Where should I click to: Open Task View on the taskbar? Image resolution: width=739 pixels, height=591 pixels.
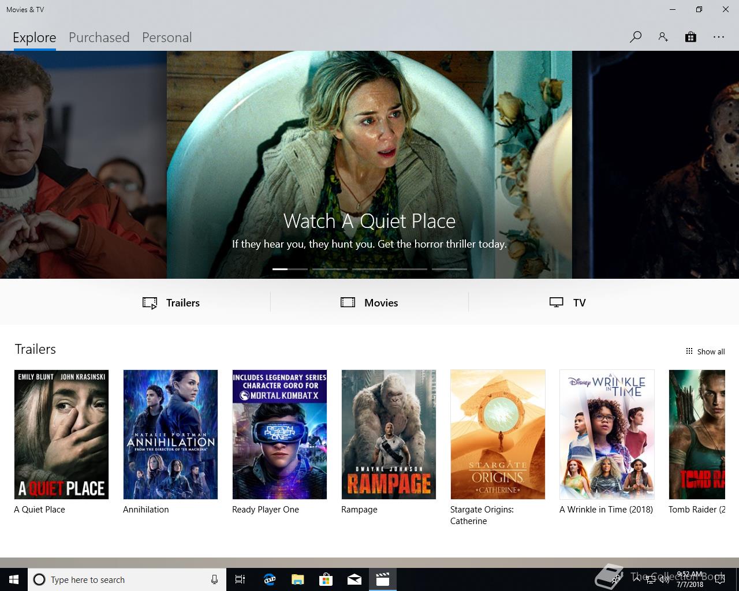[x=240, y=579]
